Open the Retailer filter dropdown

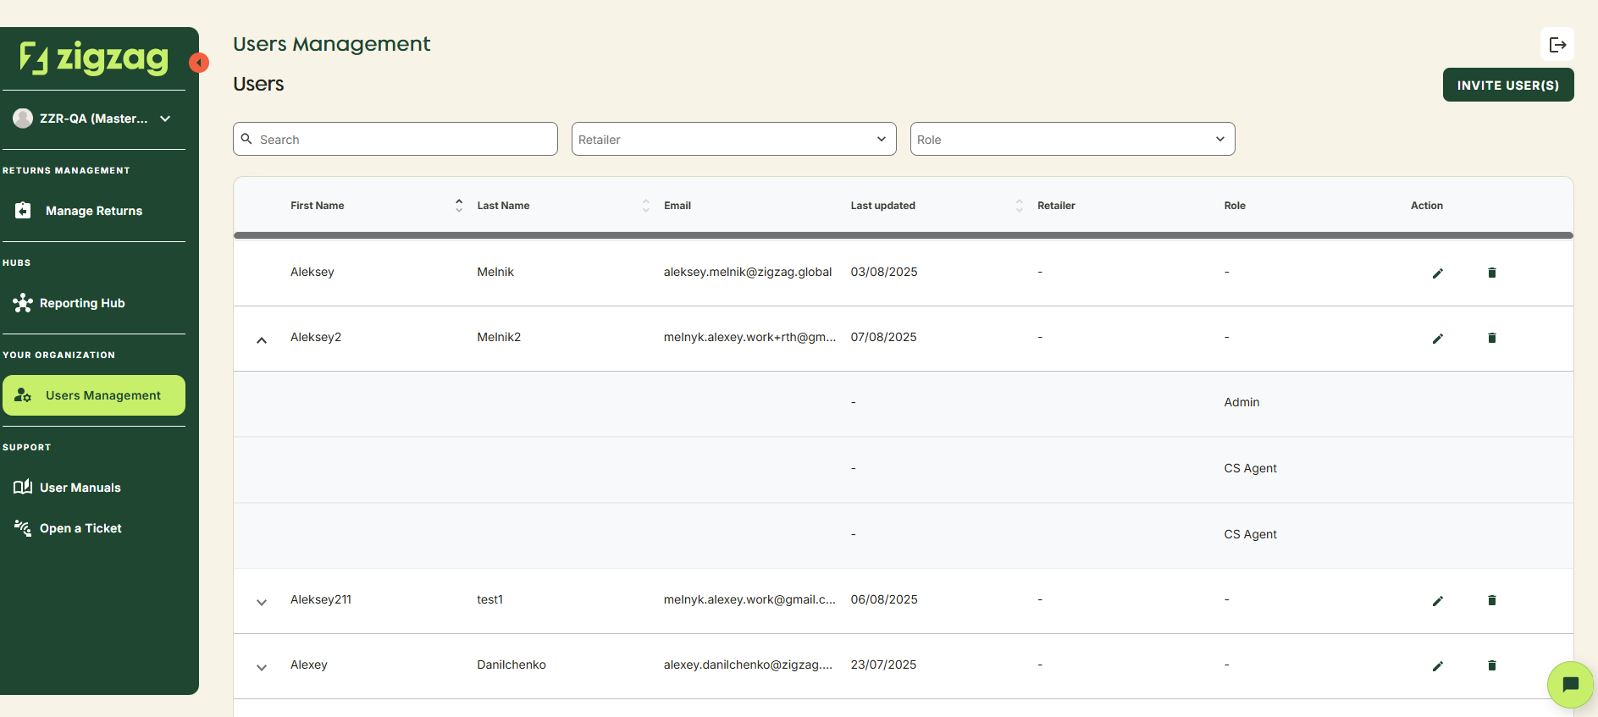click(733, 139)
